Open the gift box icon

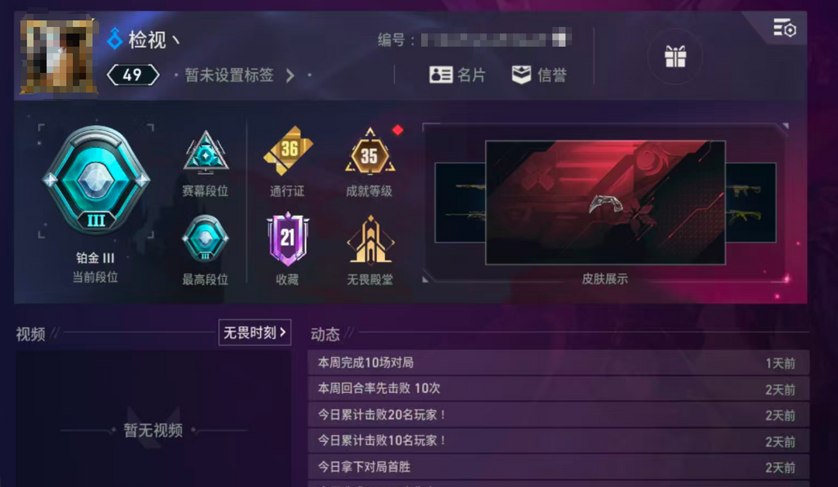pyautogui.click(x=675, y=57)
